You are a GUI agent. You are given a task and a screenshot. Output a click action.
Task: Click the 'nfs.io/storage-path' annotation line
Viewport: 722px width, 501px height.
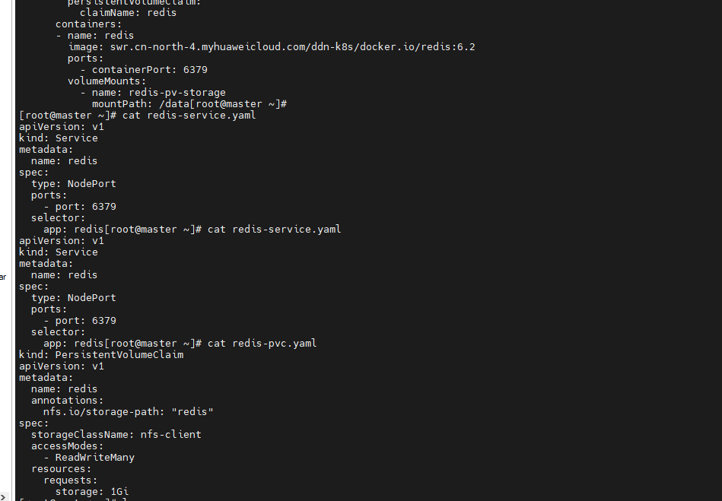pos(128,411)
